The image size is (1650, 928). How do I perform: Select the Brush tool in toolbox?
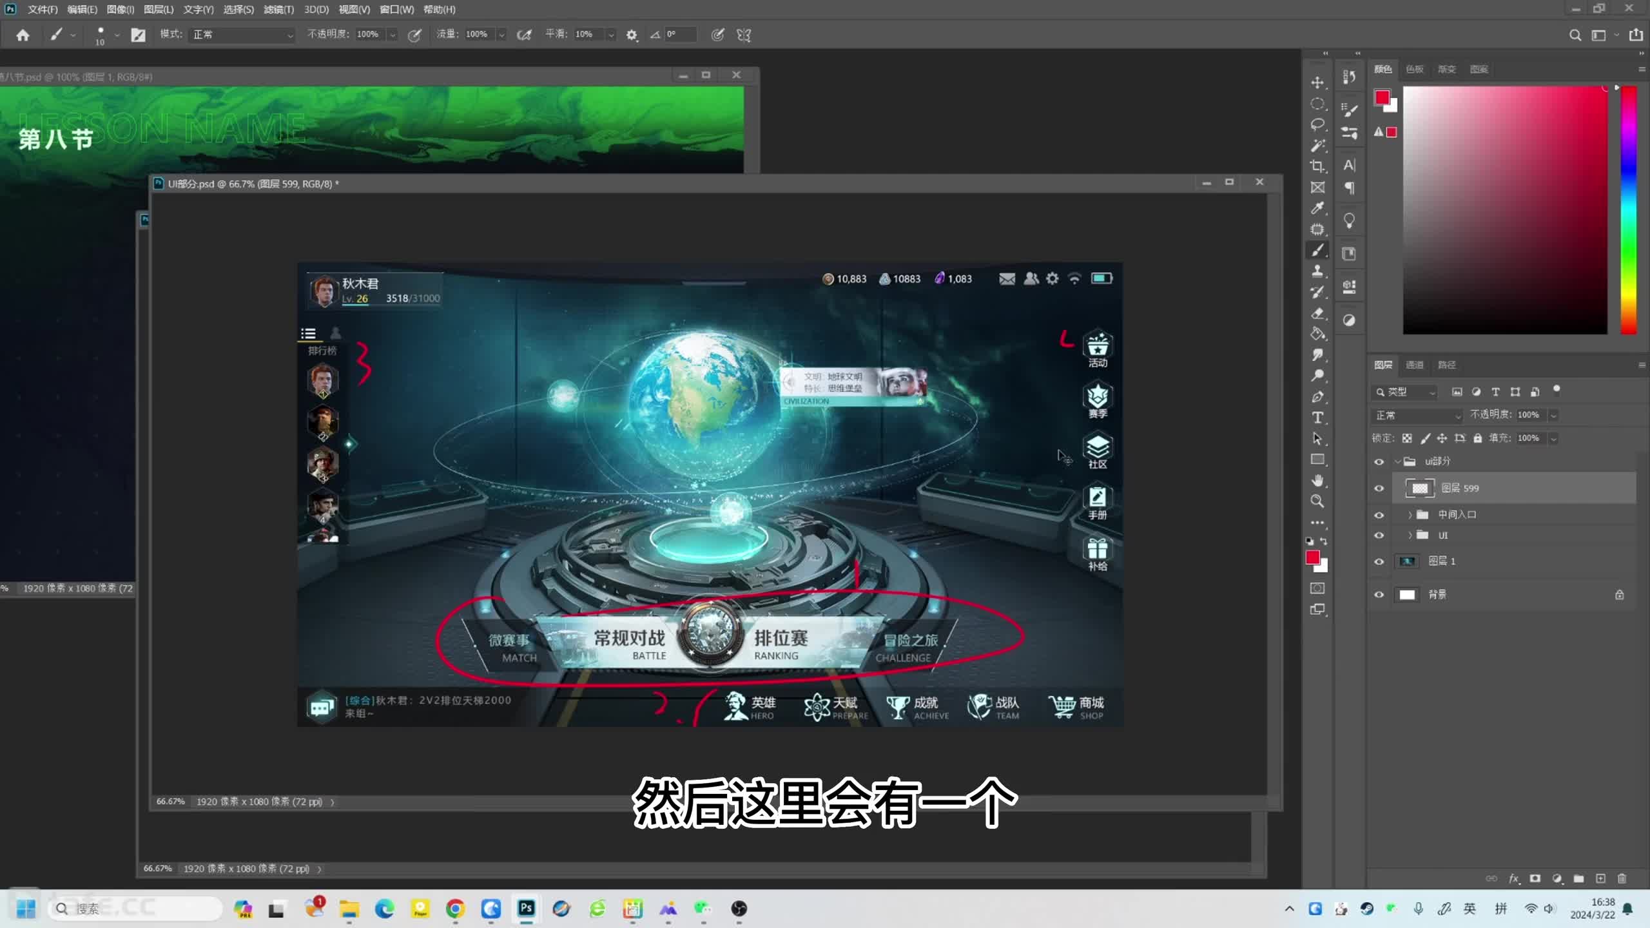click(x=1317, y=250)
